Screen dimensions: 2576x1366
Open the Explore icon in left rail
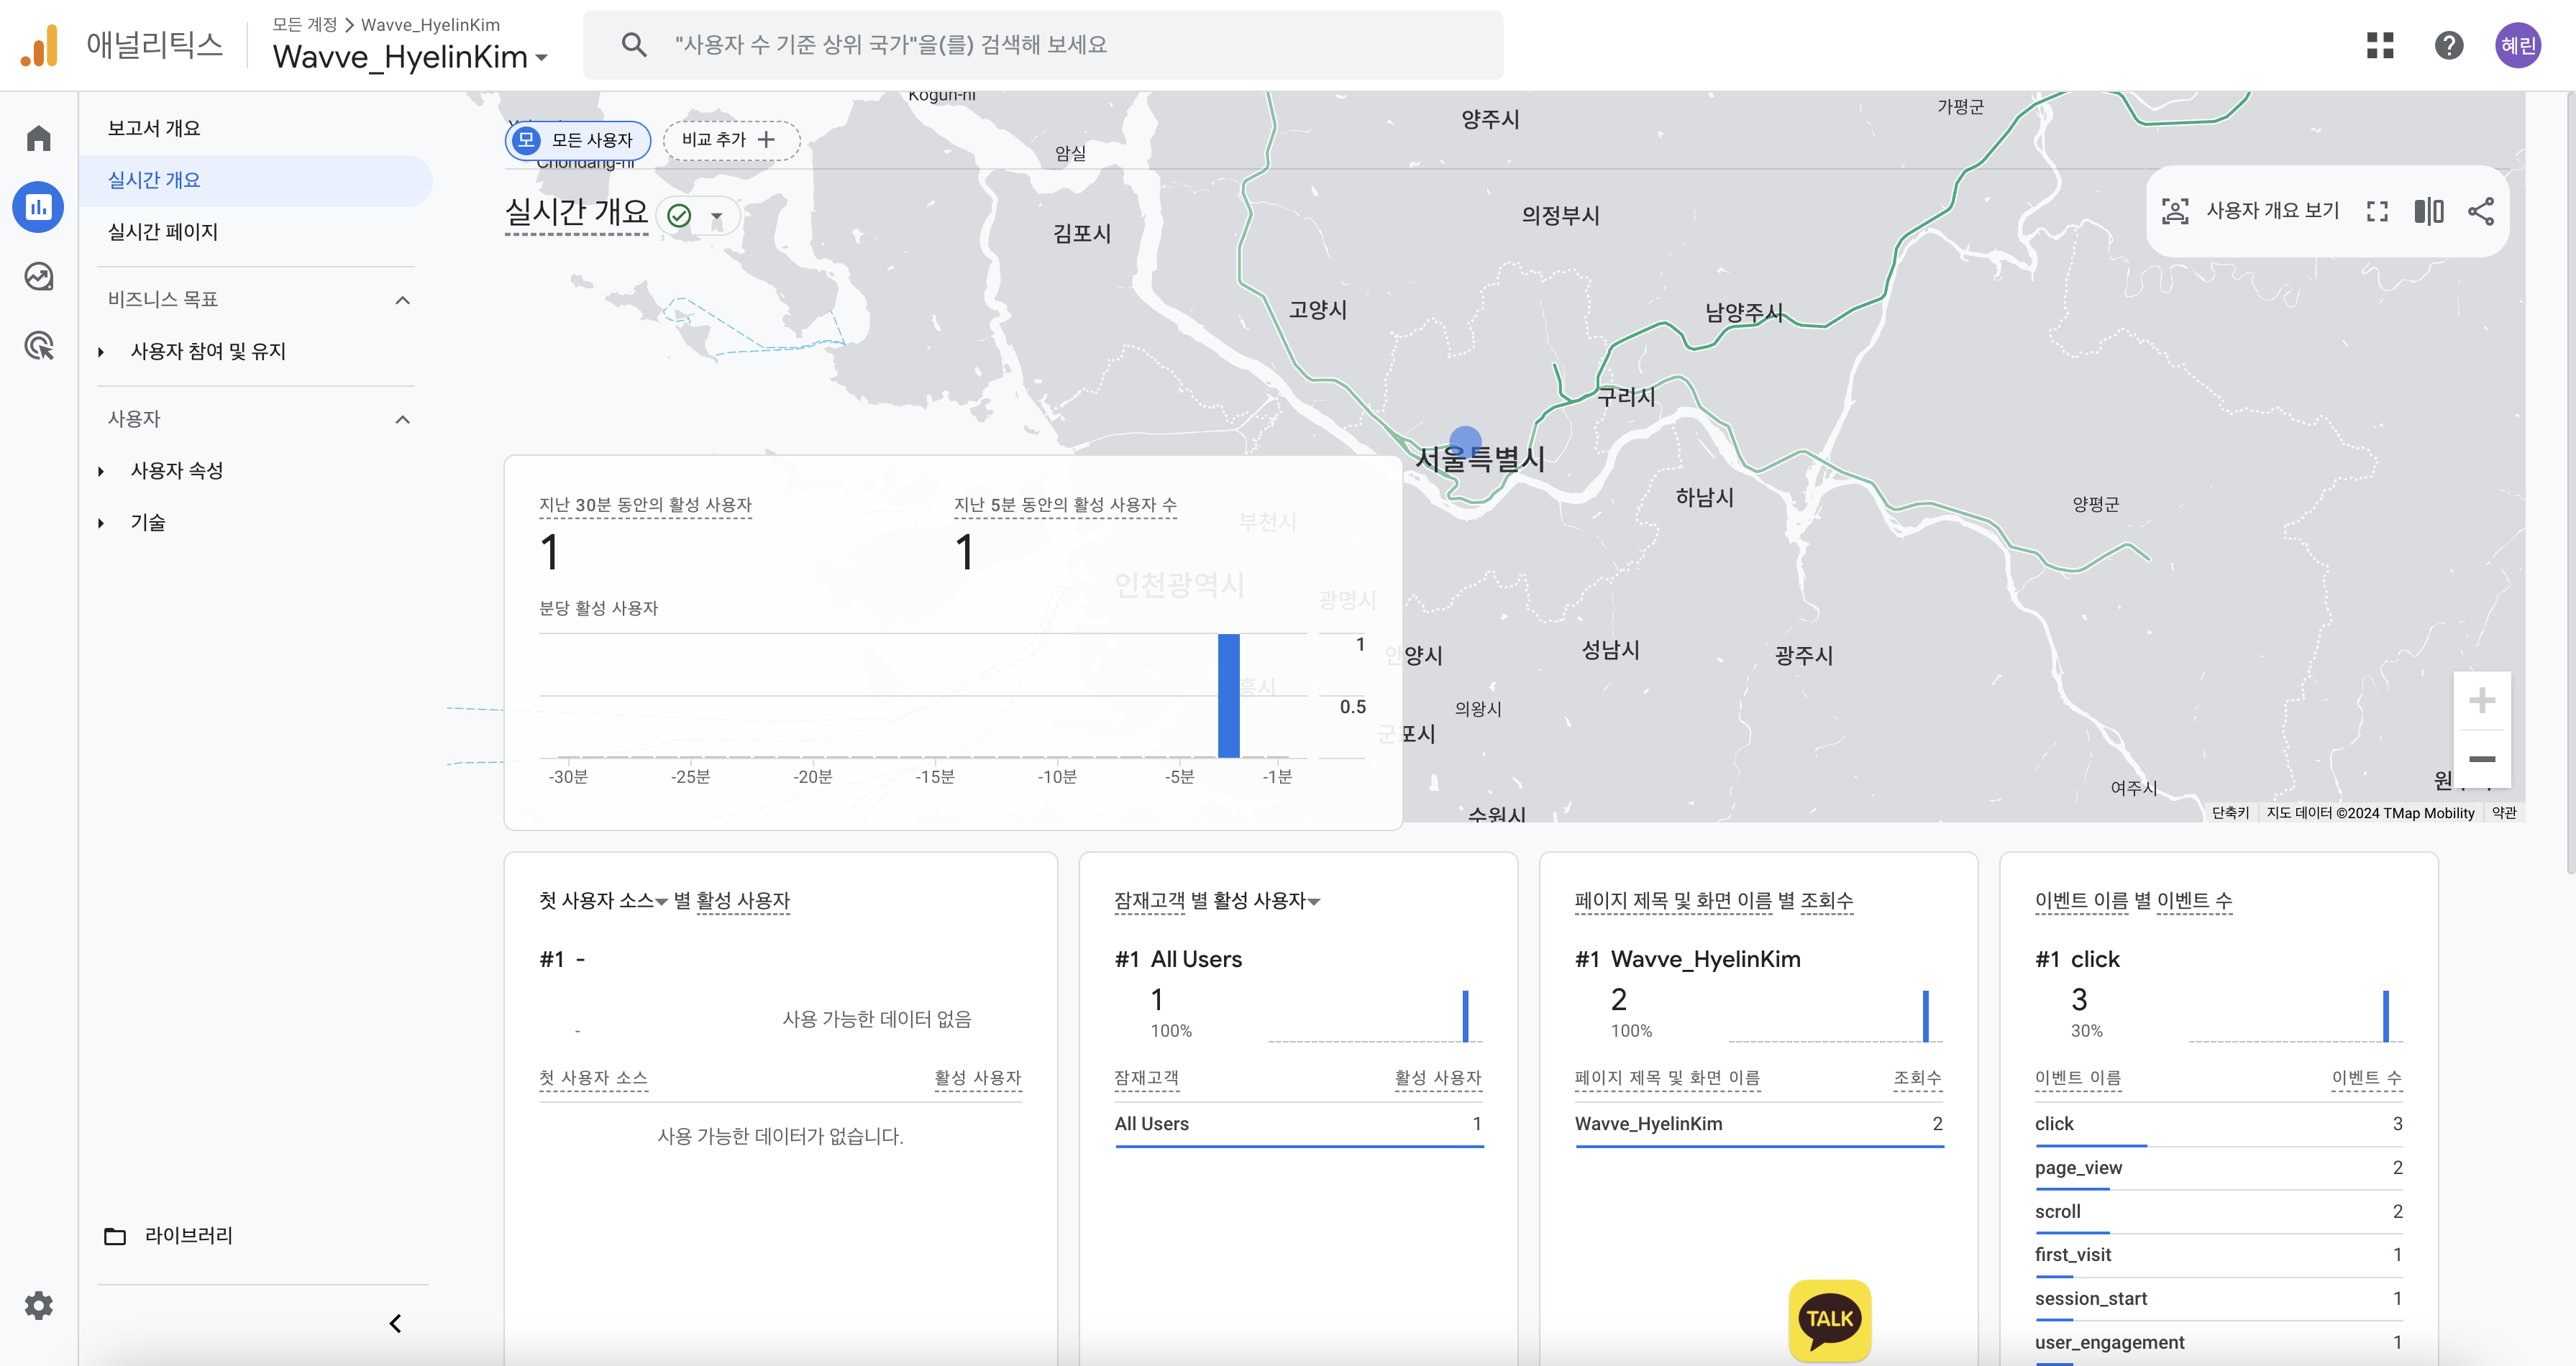click(38, 276)
